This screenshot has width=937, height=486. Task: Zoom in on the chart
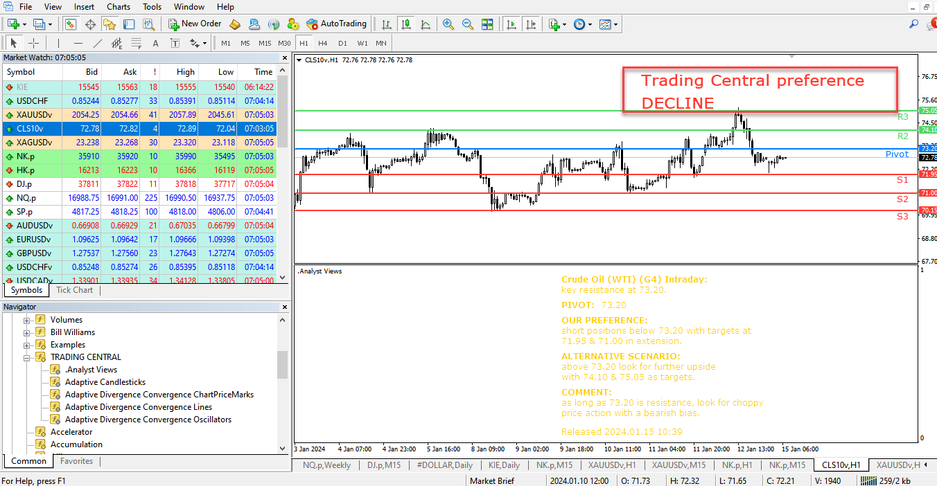coord(448,24)
